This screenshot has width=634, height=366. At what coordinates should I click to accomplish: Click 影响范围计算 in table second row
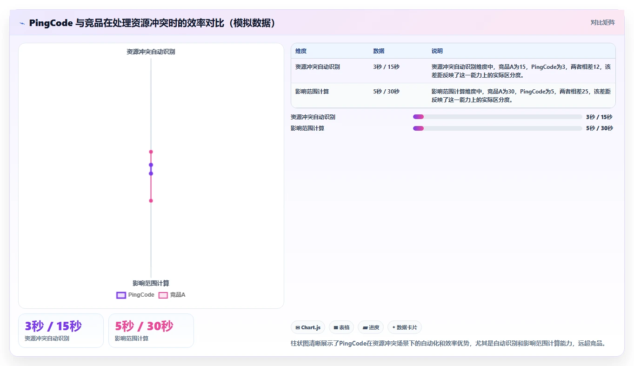(x=312, y=92)
